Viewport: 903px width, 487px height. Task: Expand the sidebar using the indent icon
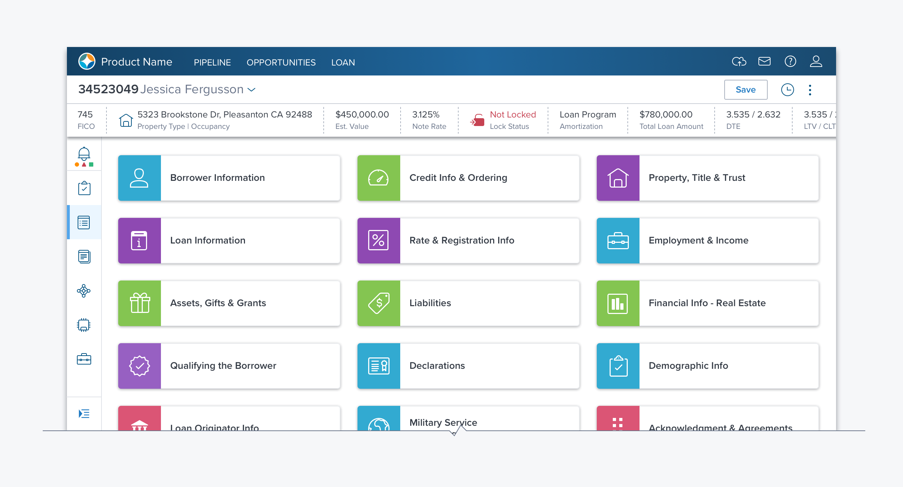click(84, 414)
